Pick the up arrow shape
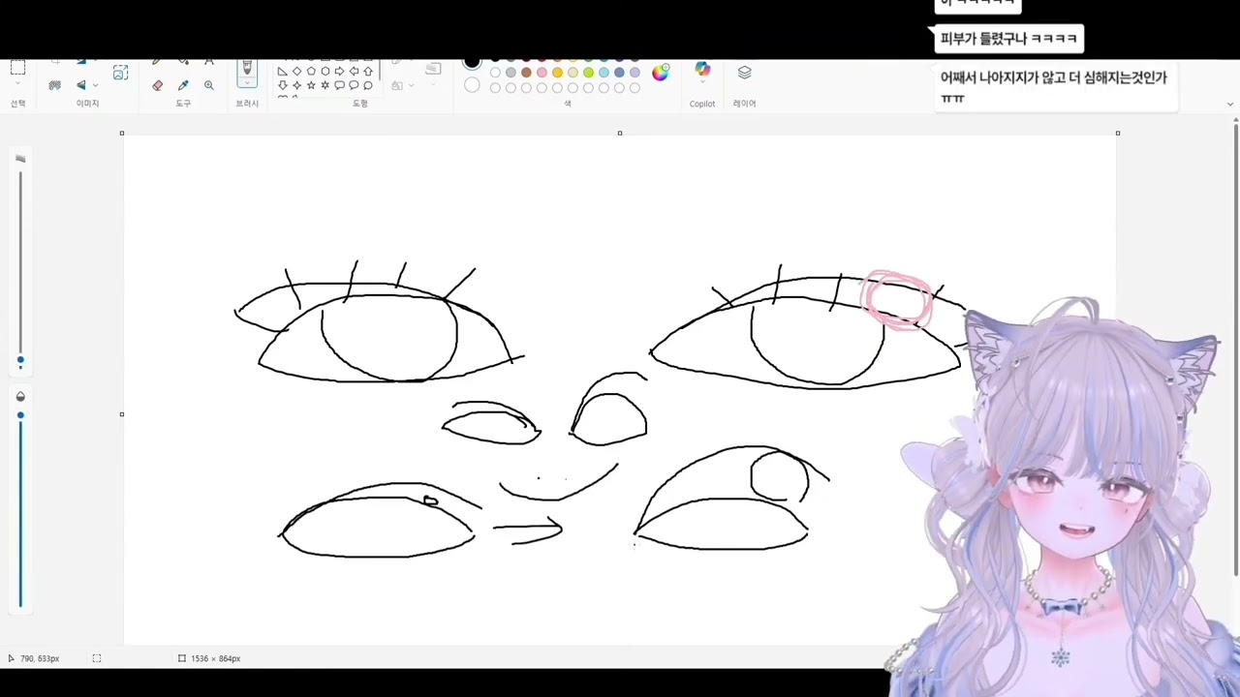 click(x=368, y=72)
